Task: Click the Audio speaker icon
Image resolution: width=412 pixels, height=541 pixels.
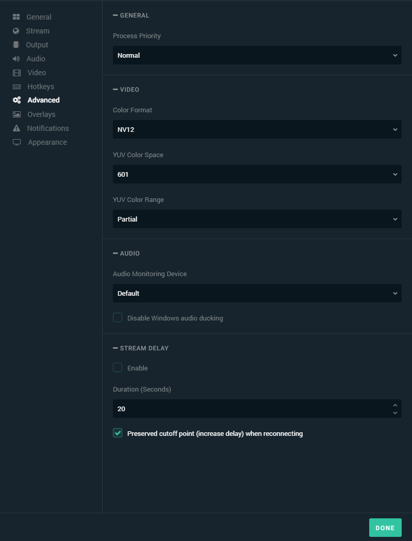Action: point(16,59)
